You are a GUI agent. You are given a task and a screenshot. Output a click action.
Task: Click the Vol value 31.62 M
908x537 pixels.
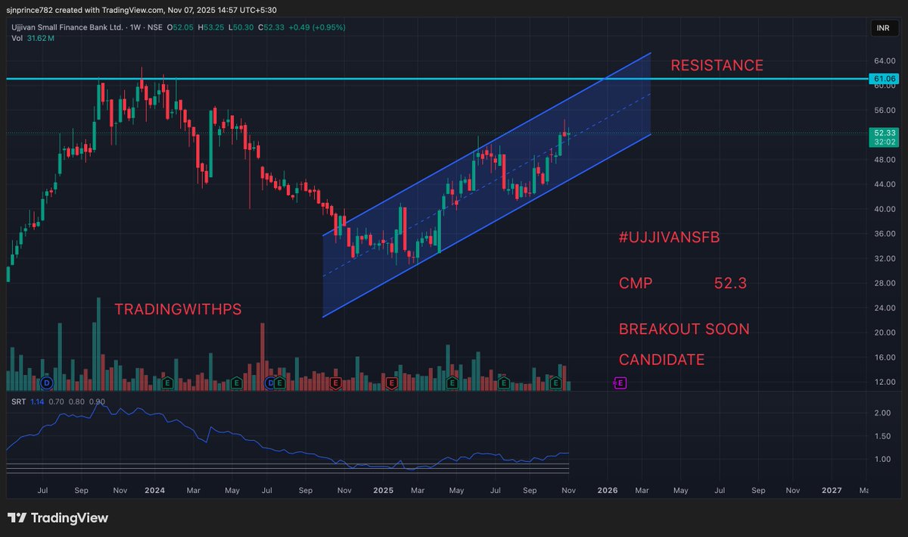point(40,38)
